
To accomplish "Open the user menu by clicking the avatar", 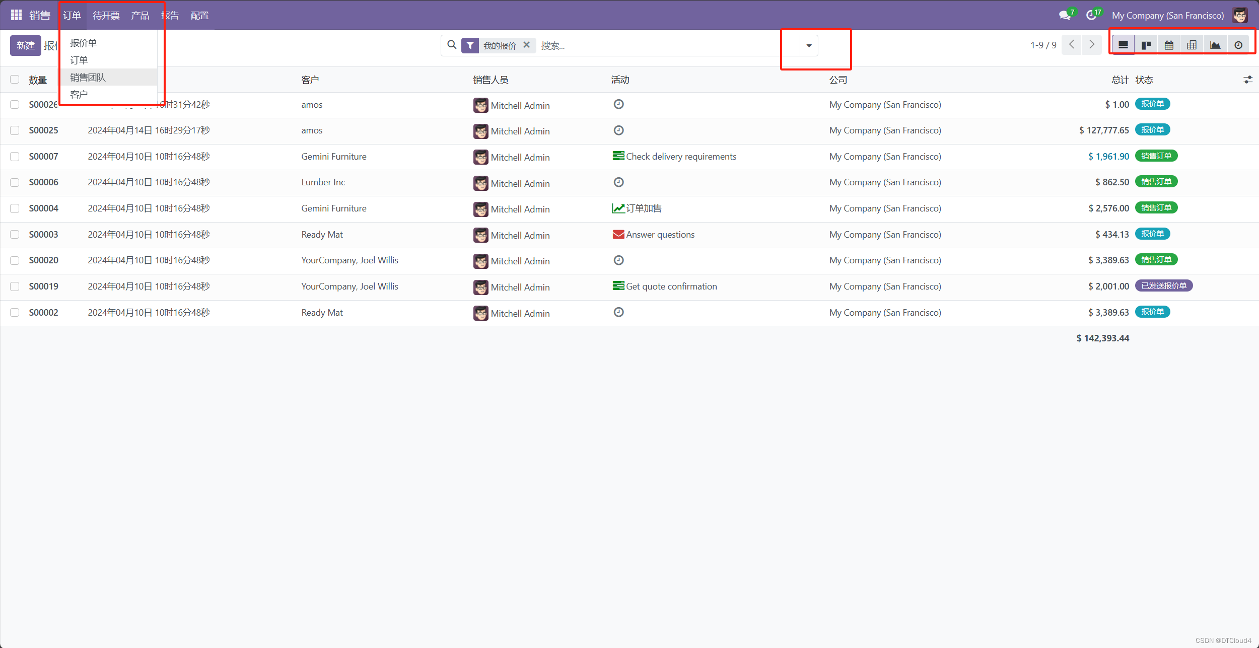I will click(x=1239, y=15).
